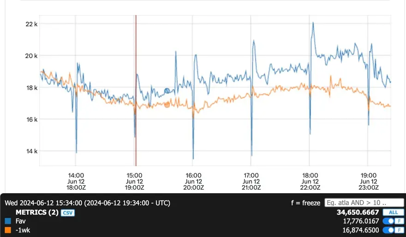The image size is (406, 237).
Task: Click the 16:00 Jun 12 time label
Action: pyautogui.click(x=193, y=182)
